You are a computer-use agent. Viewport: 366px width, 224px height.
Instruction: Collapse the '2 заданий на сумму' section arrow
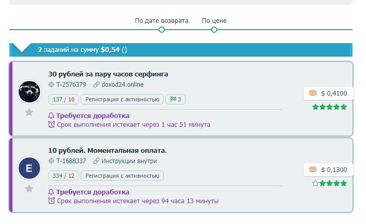click(21, 48)
